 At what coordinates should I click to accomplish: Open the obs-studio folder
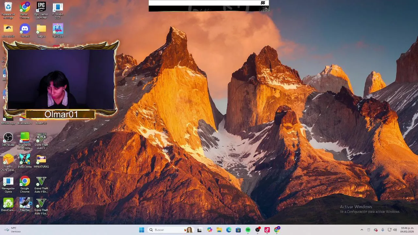coord(8,31)
